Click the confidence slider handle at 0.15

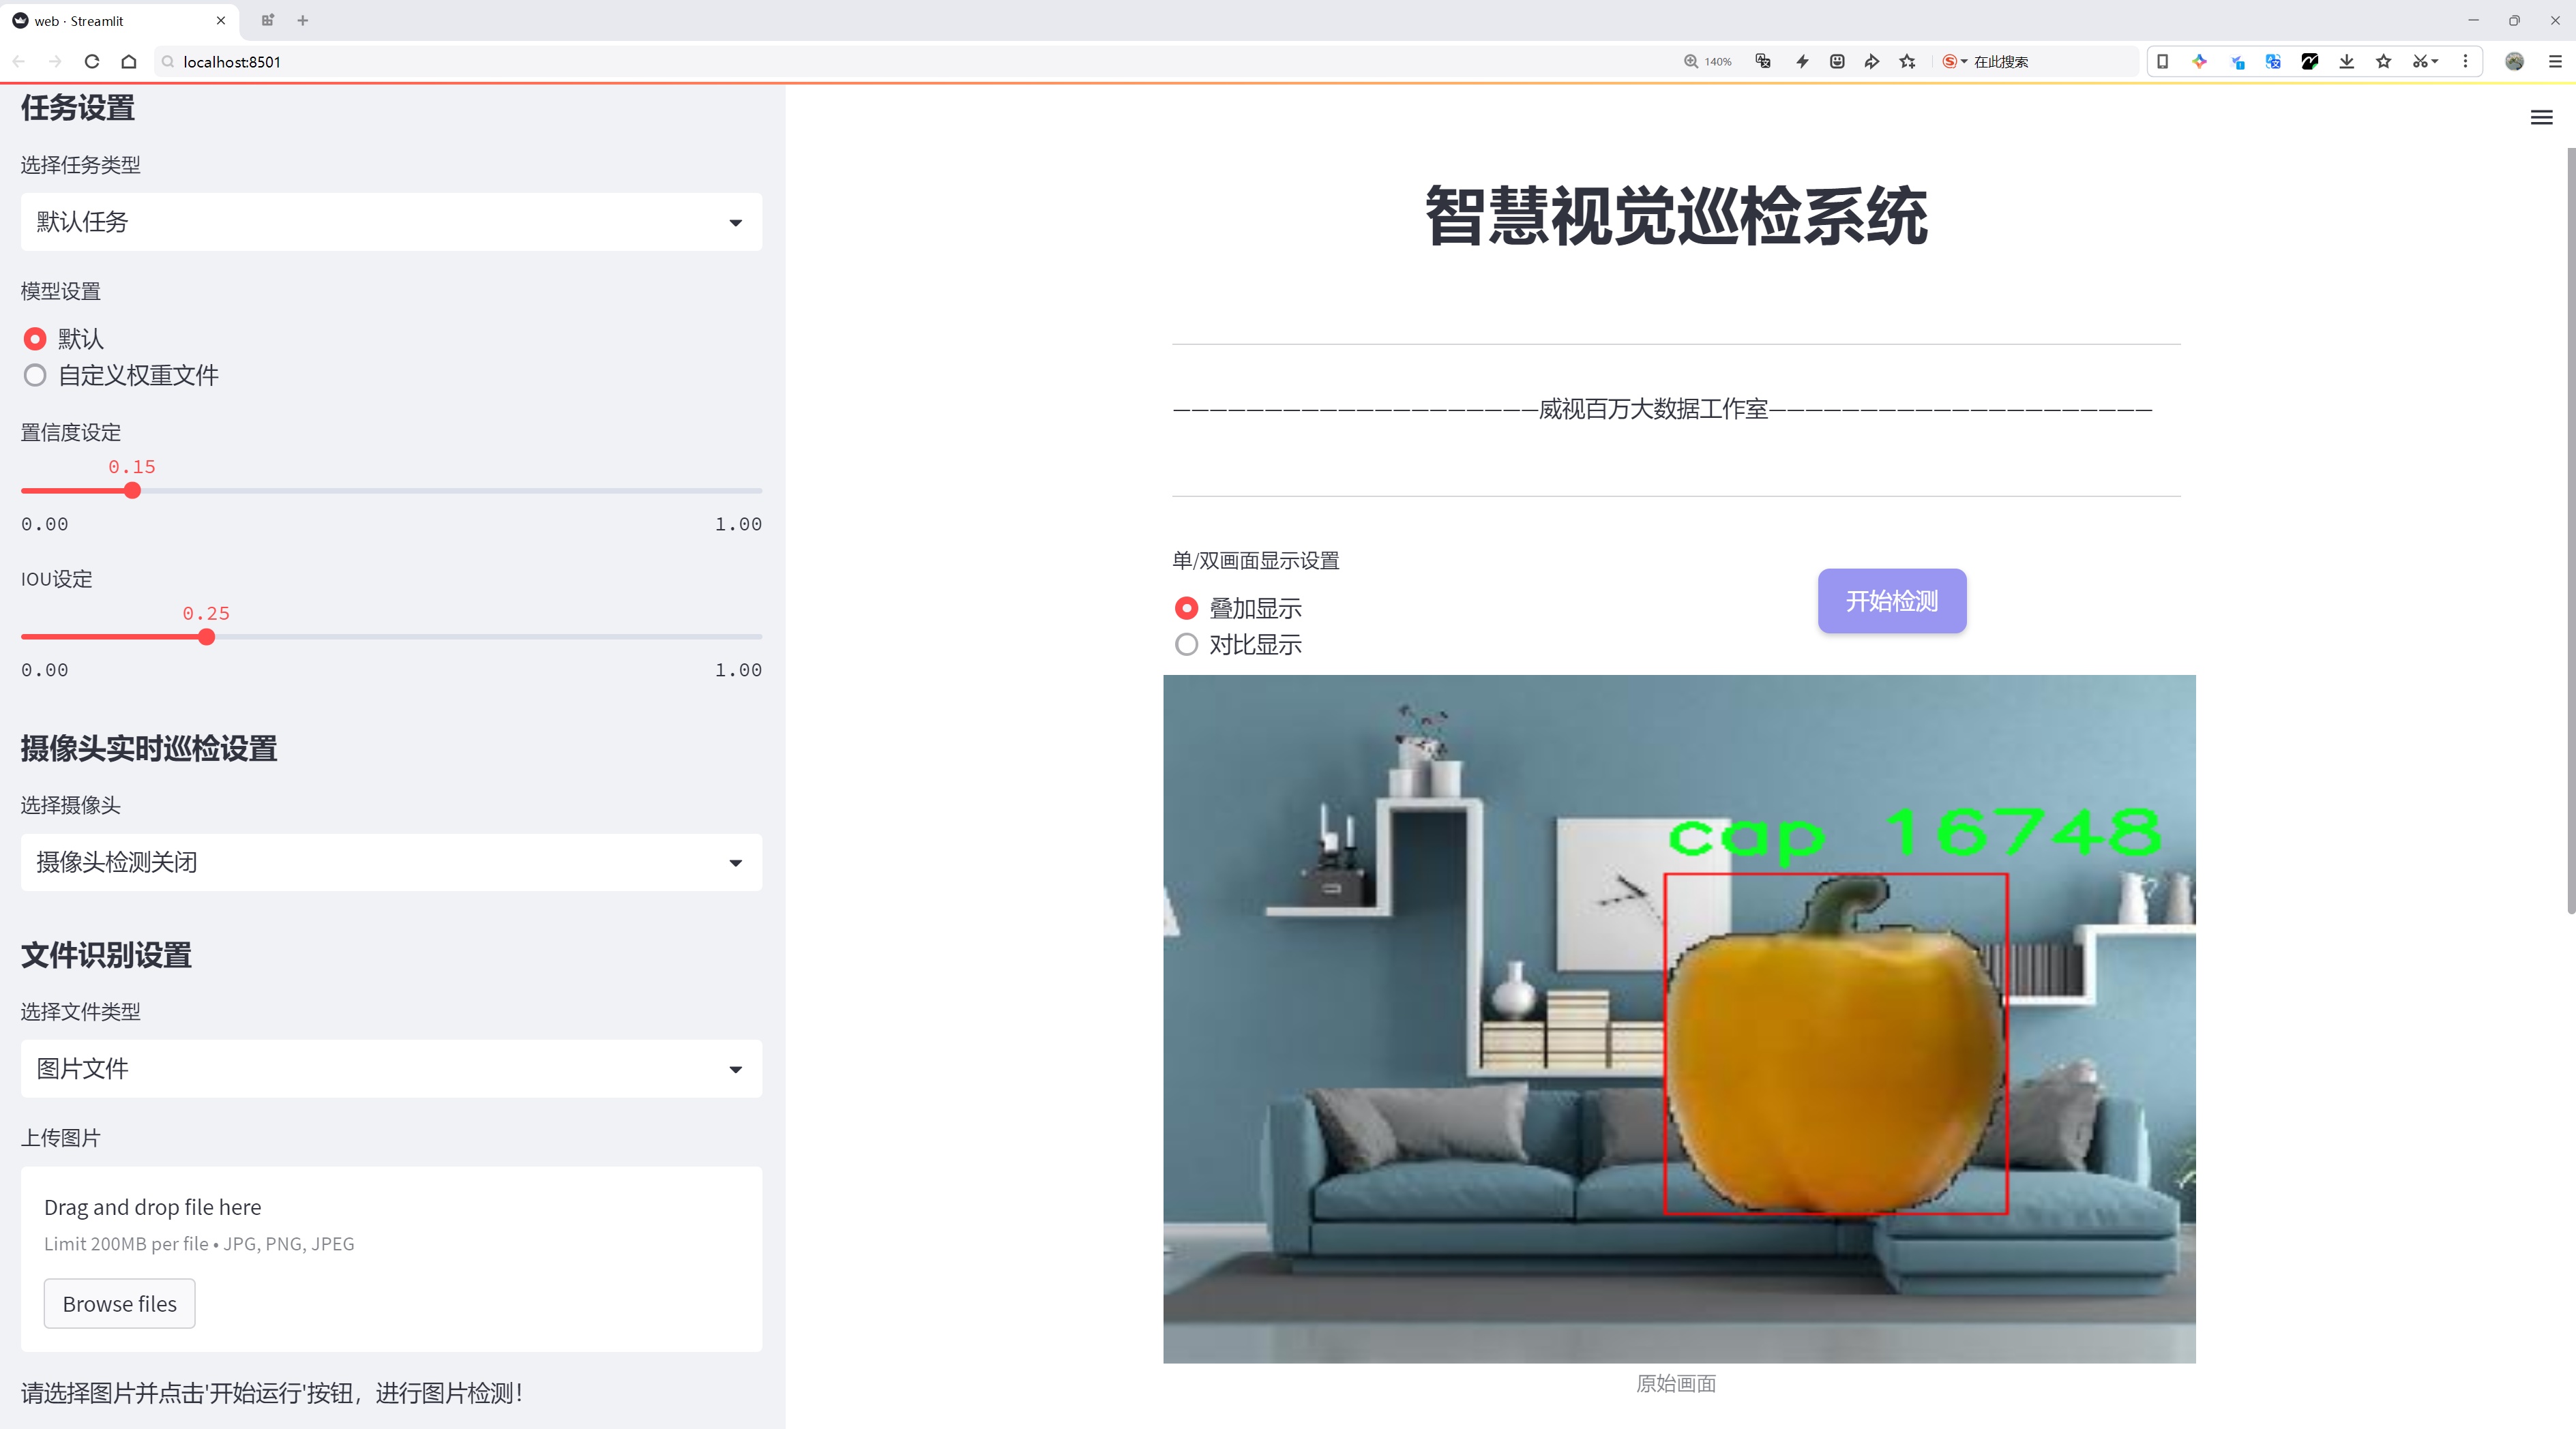[132, 491]
